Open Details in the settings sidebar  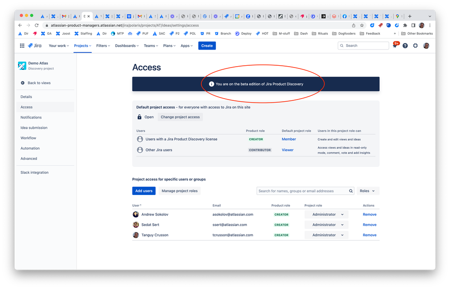45,97
